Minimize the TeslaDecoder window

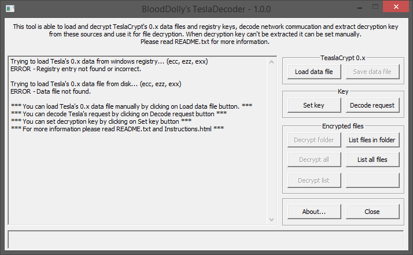pyautogui.click(x=360, y=7)
